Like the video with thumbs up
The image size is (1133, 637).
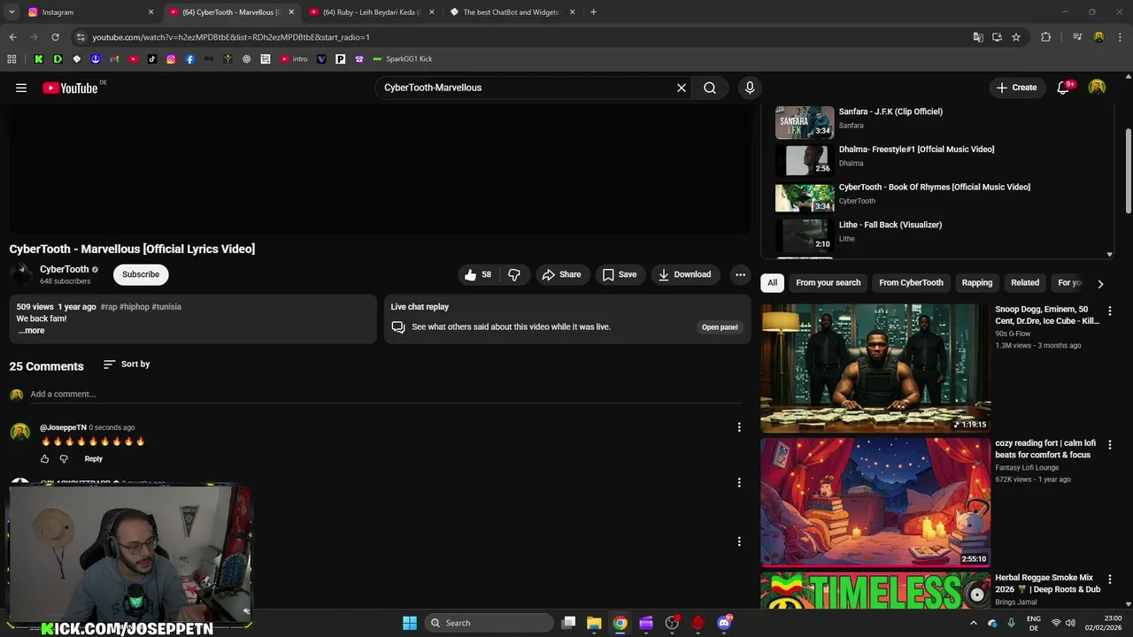(x=477, y=274)
